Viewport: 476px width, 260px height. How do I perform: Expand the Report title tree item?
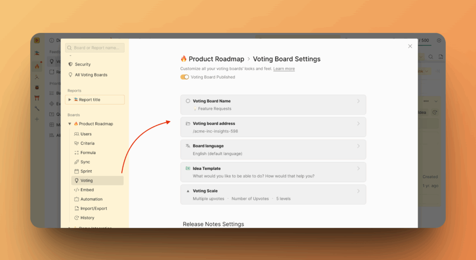(70, 100)
